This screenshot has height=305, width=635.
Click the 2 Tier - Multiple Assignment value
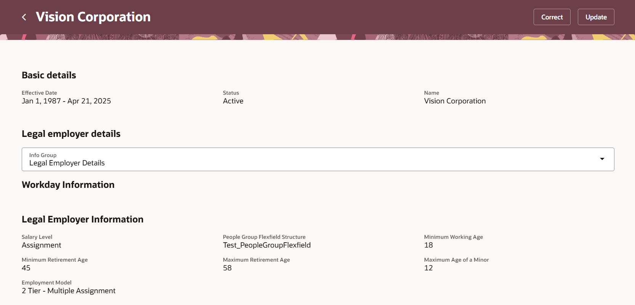click(x=69, y=291)
